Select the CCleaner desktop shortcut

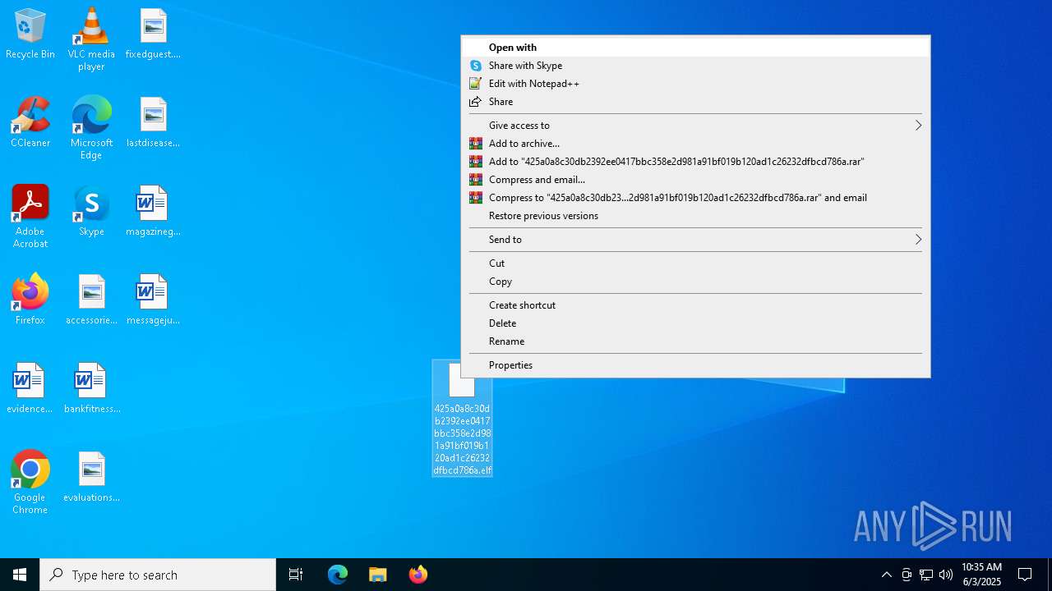pyautogui.click(x=30, y=123)
